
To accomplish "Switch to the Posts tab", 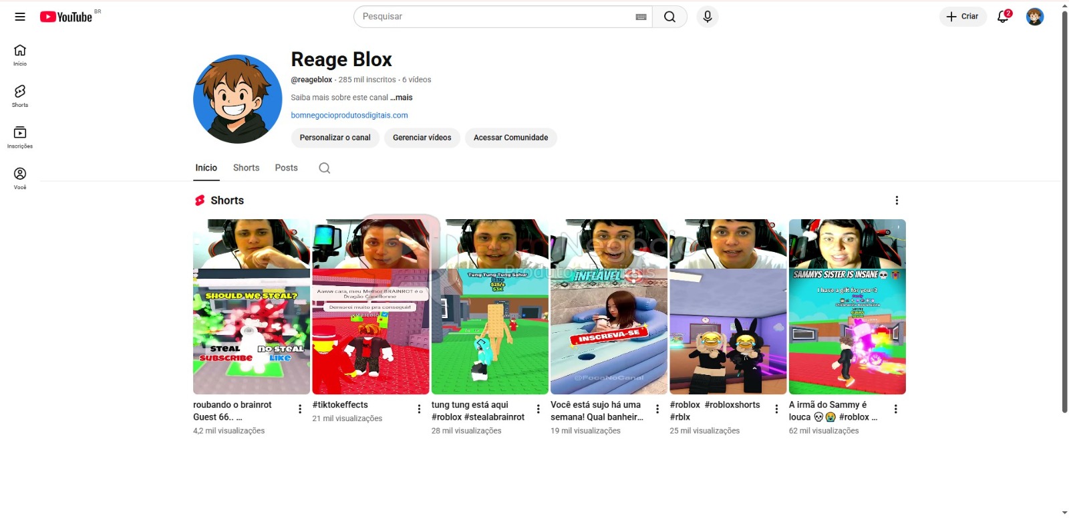I will (x=286, y=168).
